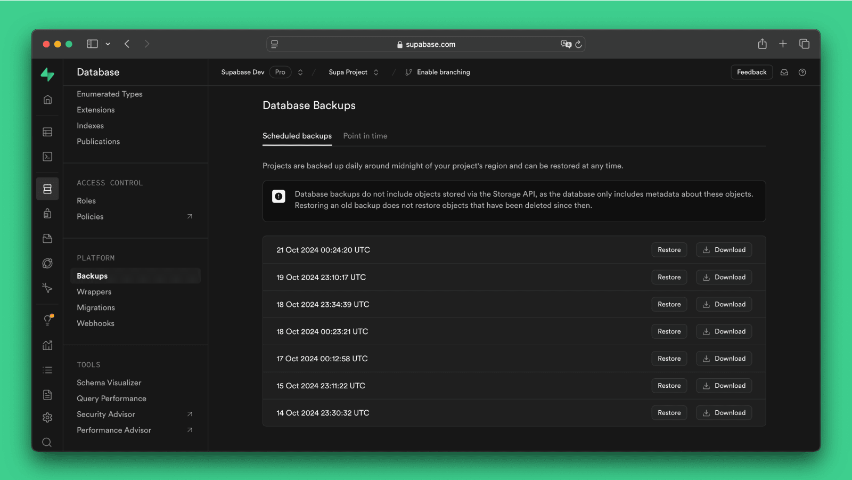Open Extensions in Database menu

coord(96,110)
